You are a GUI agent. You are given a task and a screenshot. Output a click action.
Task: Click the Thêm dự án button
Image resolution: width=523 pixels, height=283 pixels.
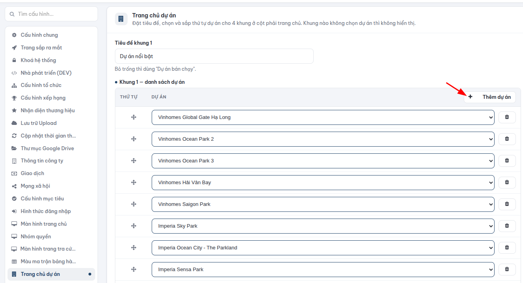[x=490, y=97]
